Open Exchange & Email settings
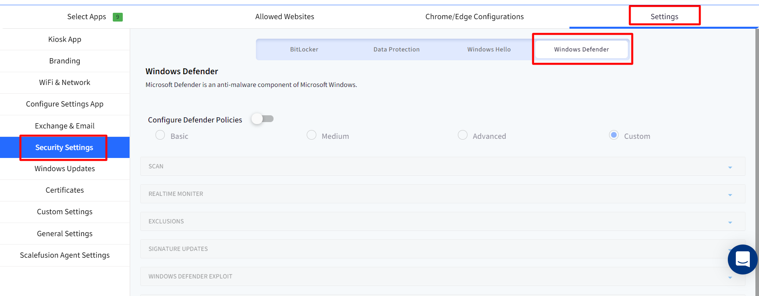This screenshot has height=296, width=759. [65, 126]
